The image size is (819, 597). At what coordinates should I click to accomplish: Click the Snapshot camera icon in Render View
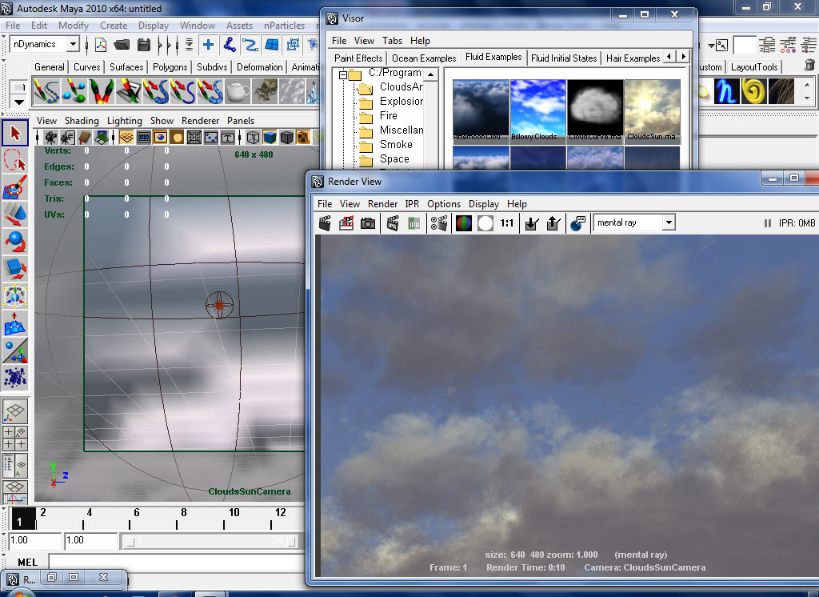(368, 224)
